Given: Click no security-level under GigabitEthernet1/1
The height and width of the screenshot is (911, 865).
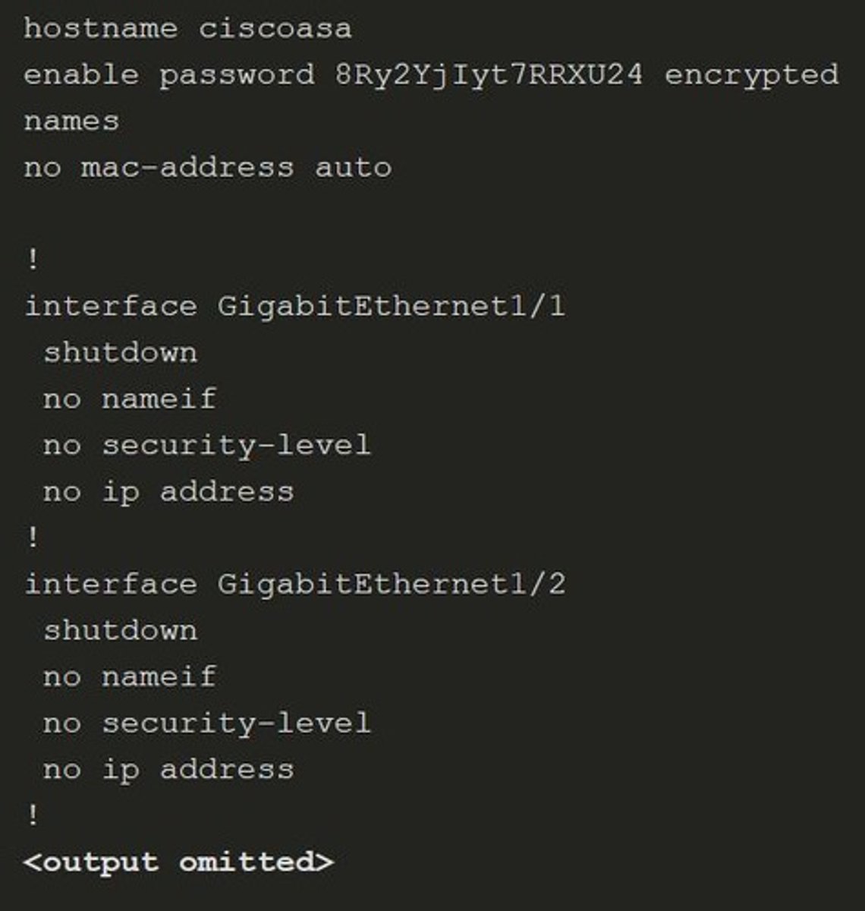Looking at the screenshot, I should tap(207, 445).
